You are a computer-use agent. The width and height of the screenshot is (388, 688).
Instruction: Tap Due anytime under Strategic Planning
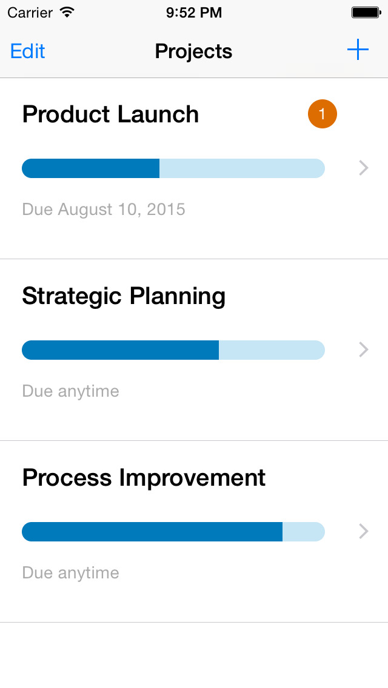(71, 391)
